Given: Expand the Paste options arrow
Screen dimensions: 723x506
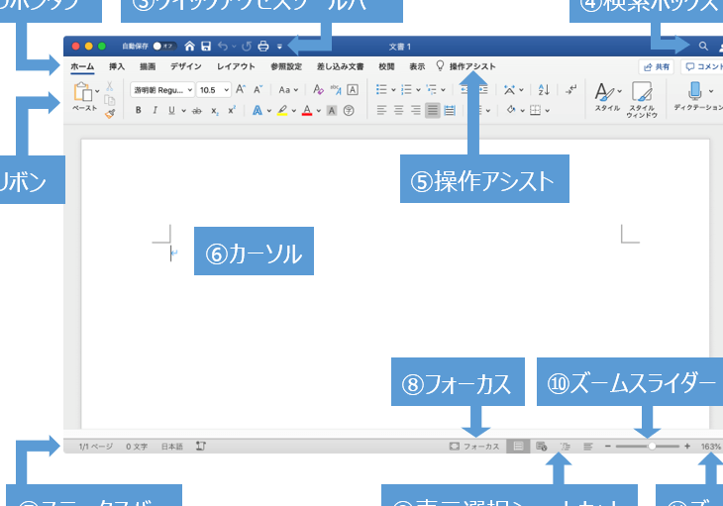Looking at the screenshot, I should click(97, 91).
